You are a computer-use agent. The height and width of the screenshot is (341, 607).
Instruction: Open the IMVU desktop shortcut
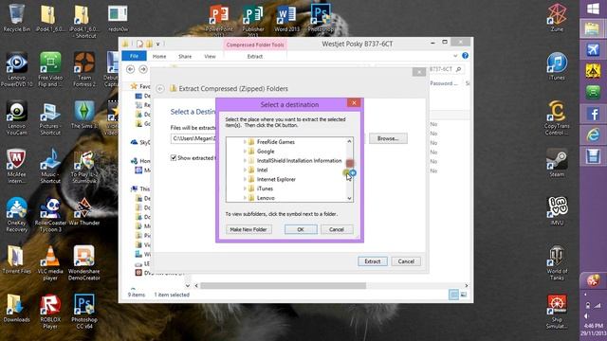click(557, 210)
